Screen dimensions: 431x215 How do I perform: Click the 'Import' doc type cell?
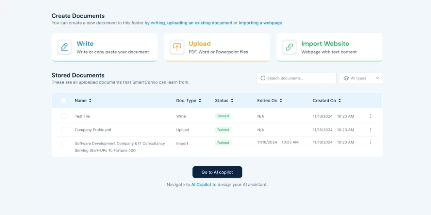point(182,144)
